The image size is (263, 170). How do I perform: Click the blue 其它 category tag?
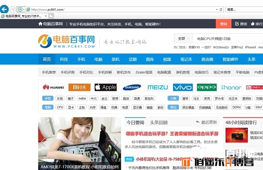pyautogui.click(x=173, y=107)
